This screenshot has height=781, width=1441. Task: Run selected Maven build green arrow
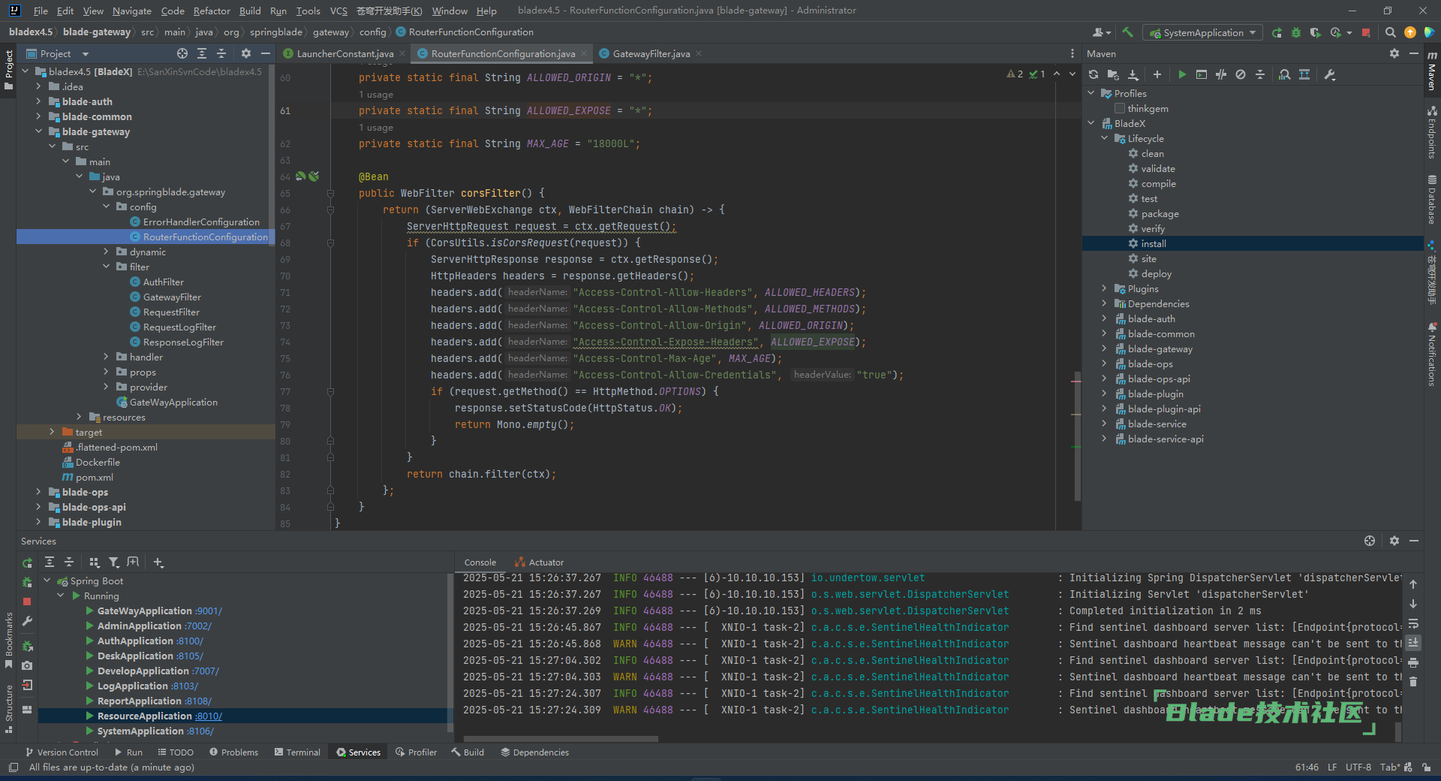point(1182,74)
